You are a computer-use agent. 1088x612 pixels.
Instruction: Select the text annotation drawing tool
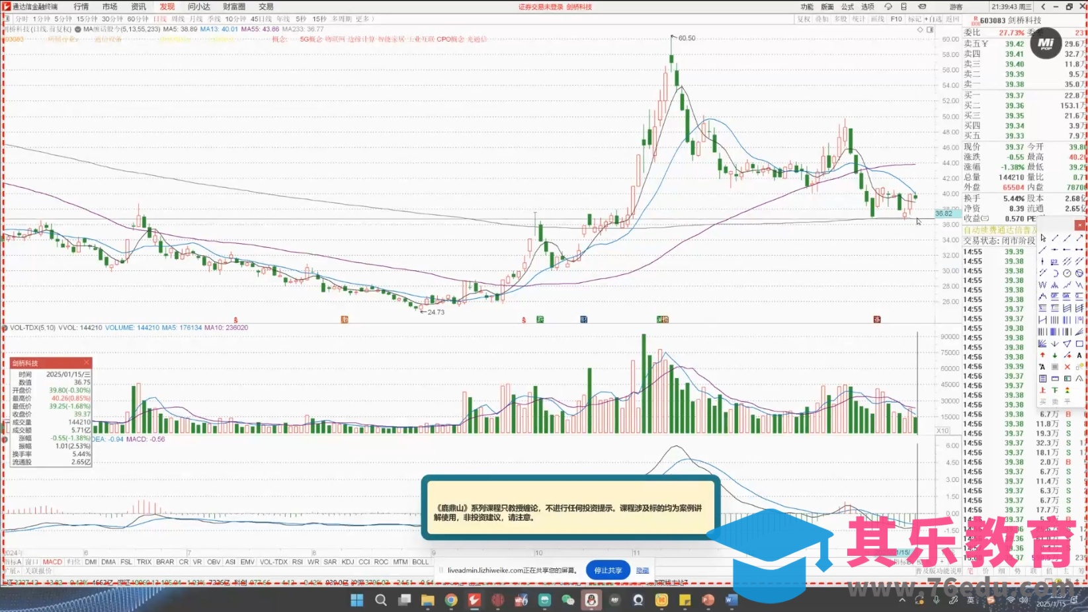[x=1079, y=356]
